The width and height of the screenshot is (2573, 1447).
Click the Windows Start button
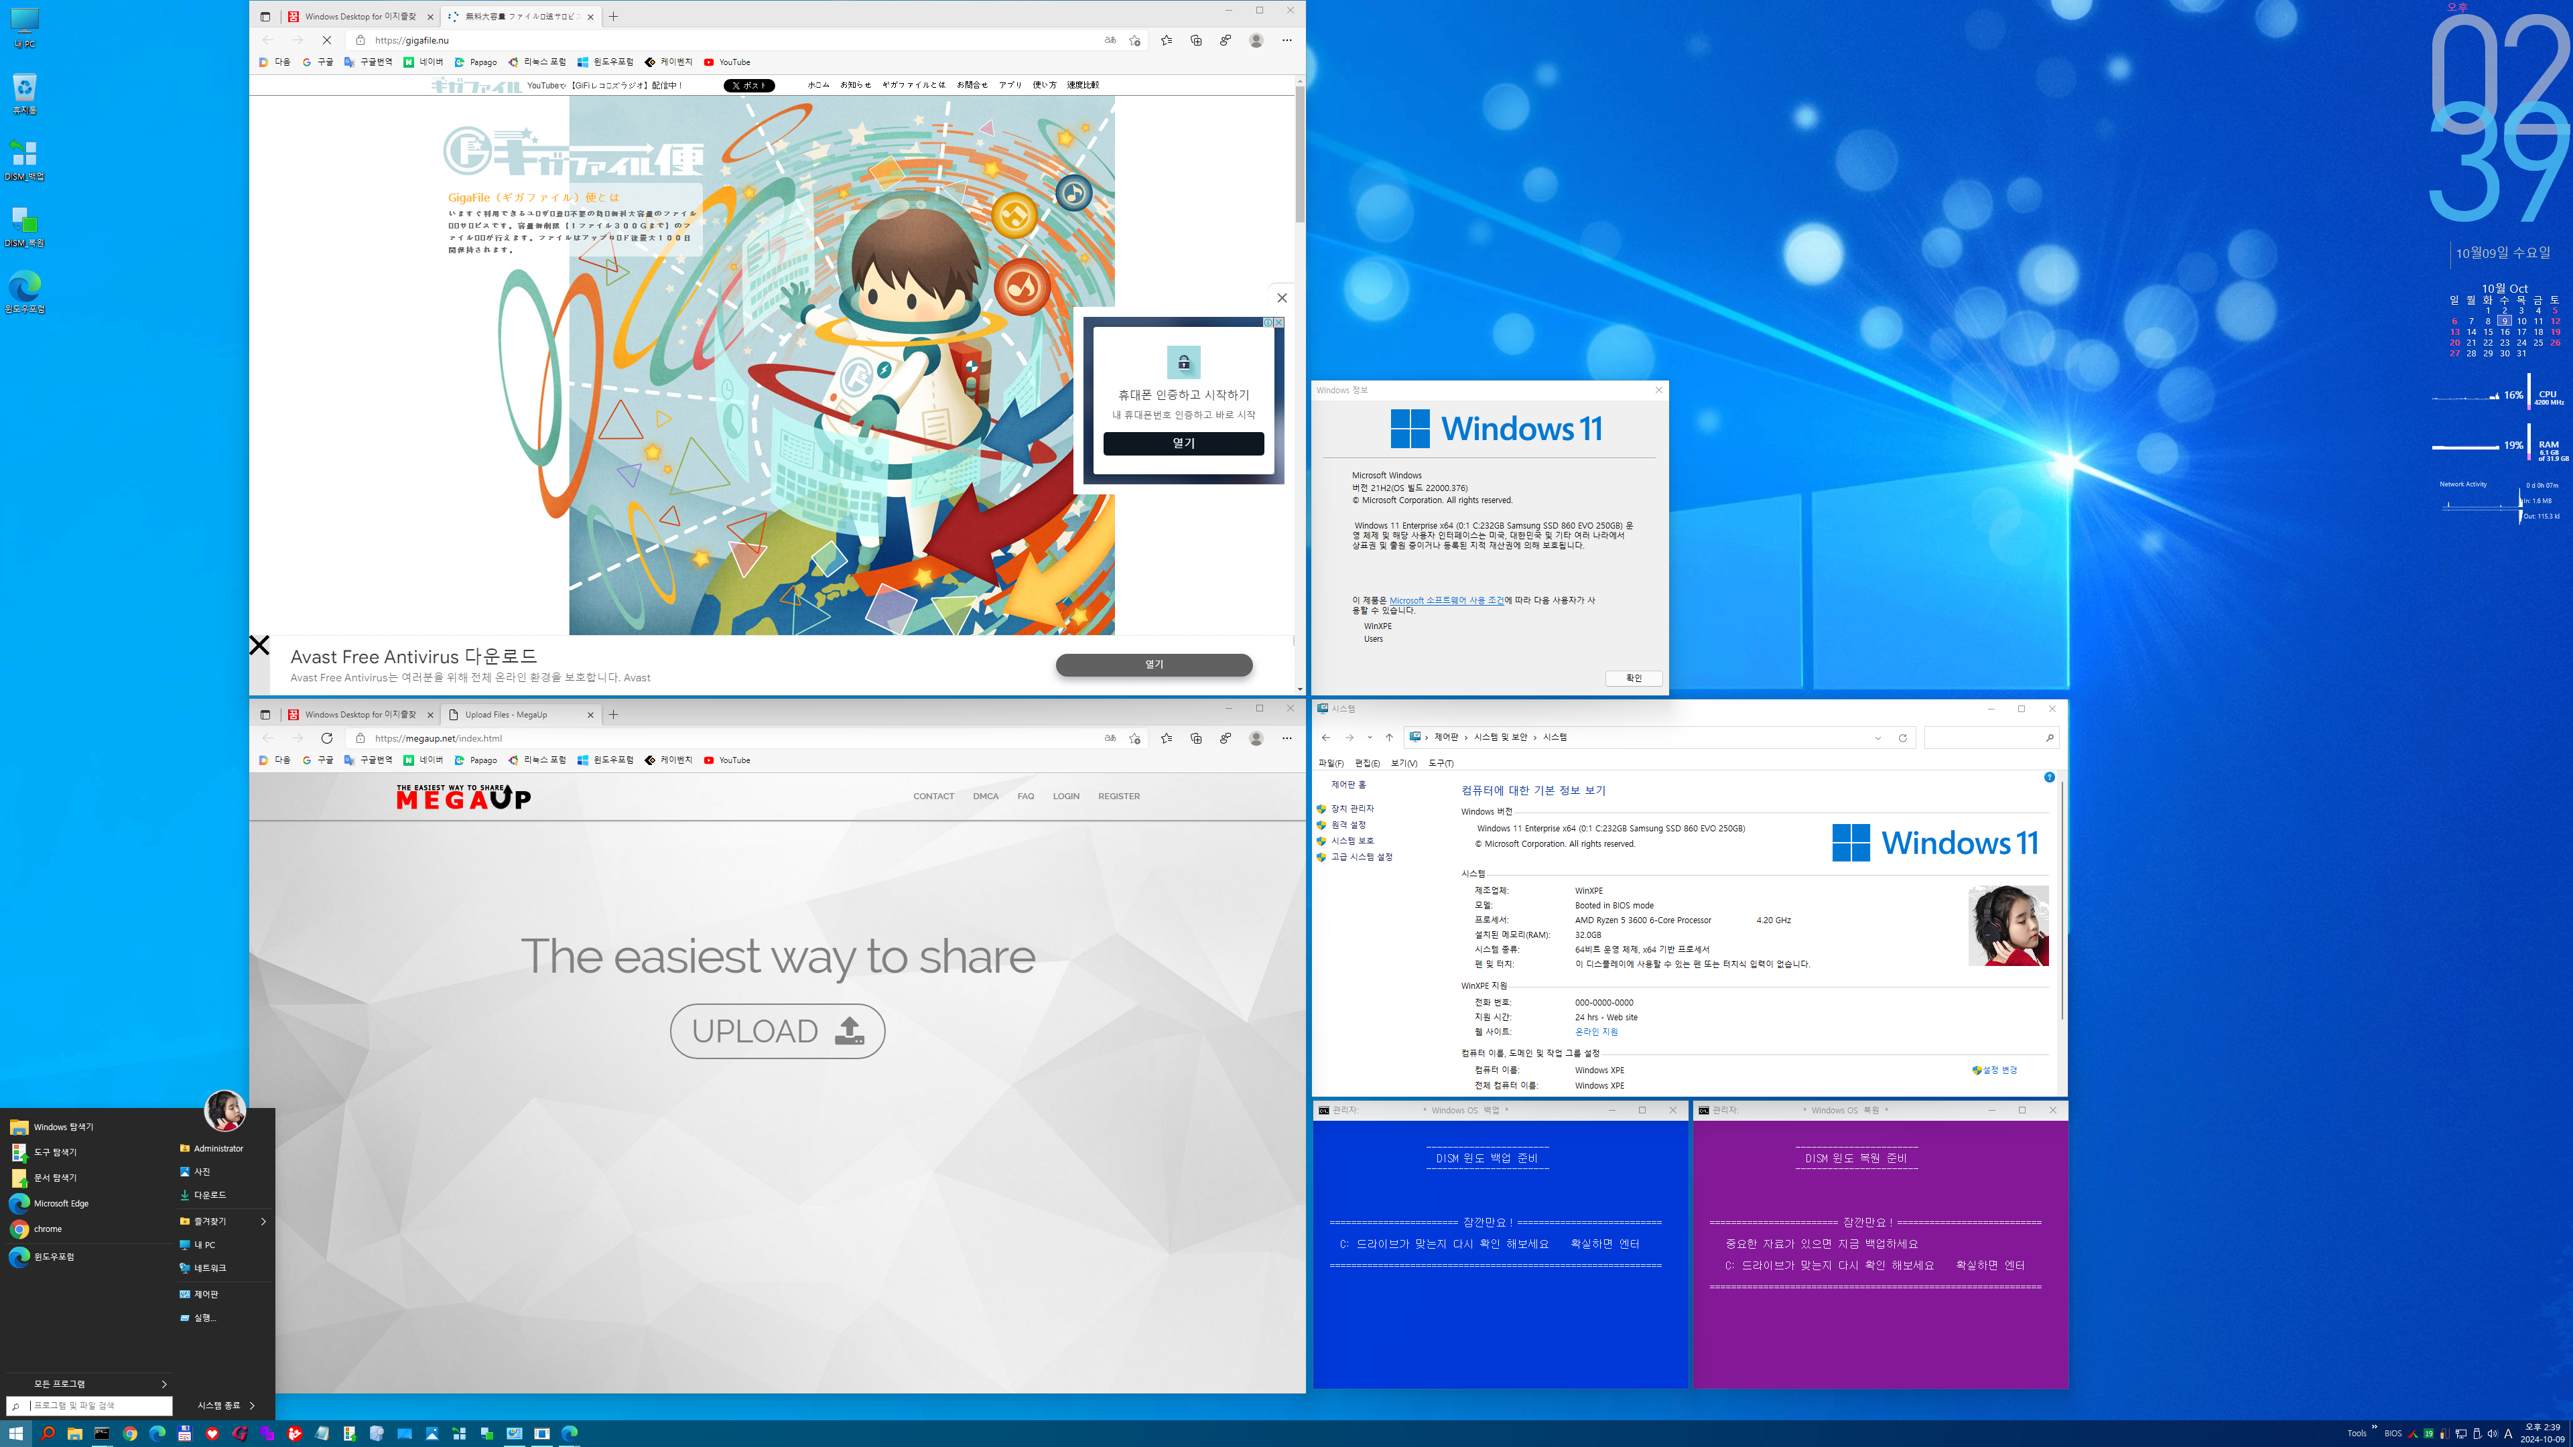pos(16,1433)
